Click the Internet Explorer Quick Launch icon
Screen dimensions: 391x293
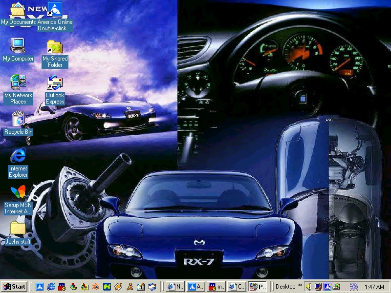(51, 287)
